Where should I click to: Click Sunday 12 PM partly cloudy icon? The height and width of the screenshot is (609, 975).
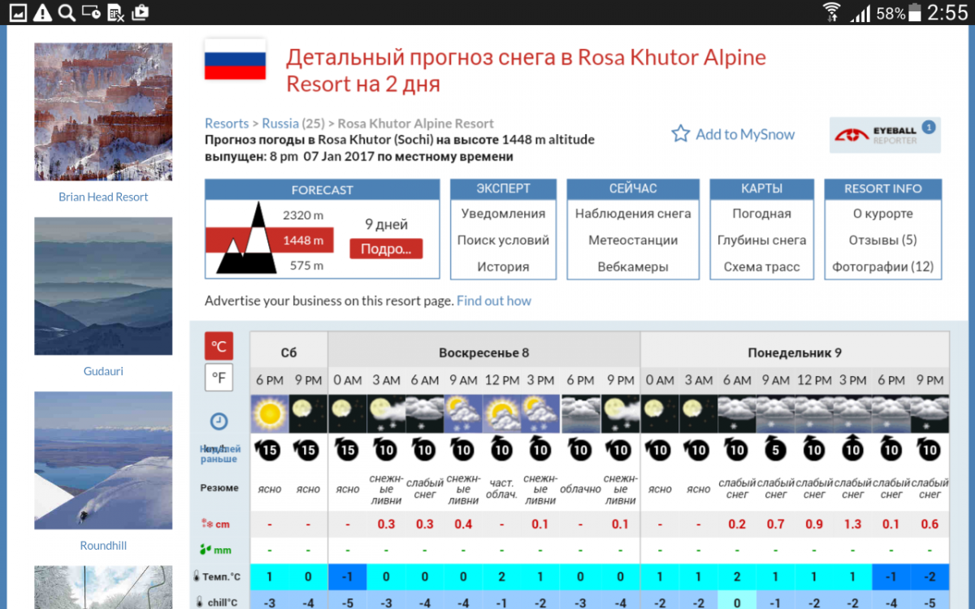pyautogui.click(x=502, y=414)
